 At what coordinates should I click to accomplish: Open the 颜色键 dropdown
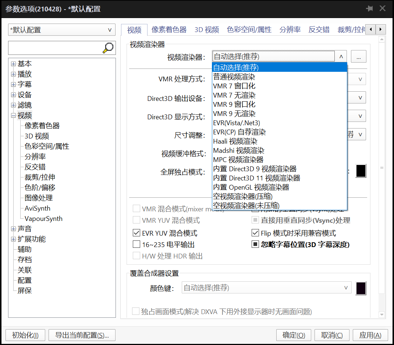point(266,288)
